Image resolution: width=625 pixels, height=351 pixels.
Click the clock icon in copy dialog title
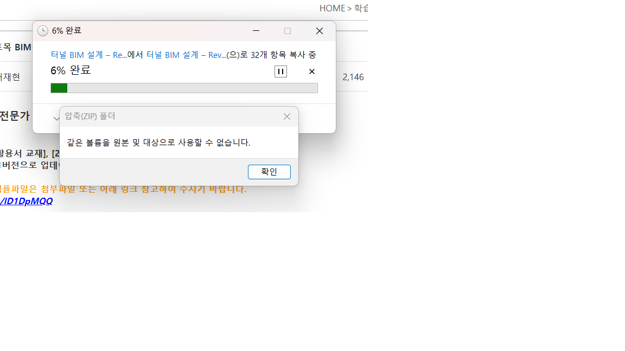click(43, 31)
